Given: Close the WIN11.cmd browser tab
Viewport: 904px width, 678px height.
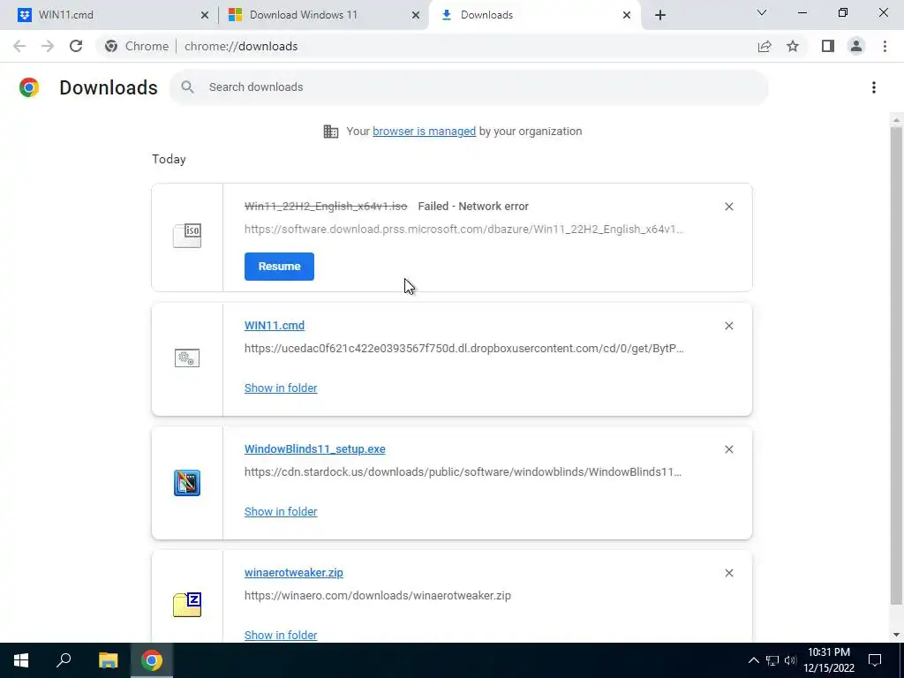Looking at the screenshot, I should [204, 15].
